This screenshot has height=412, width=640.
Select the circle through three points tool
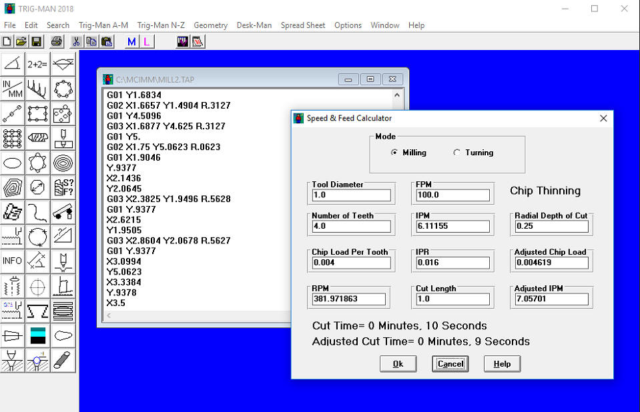pos(37,237)
